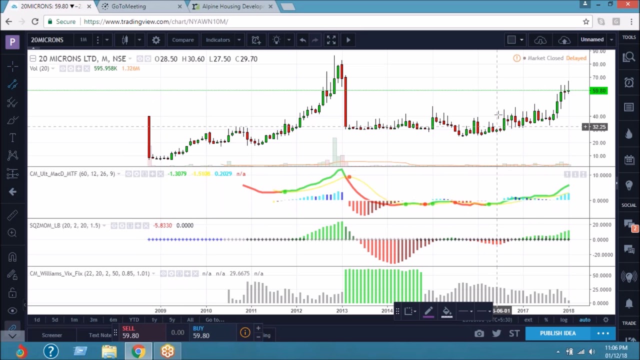Save chart with cloud upload icon
Image resolution: width=640 pixels, height=360 pixels.
(564, 40)
